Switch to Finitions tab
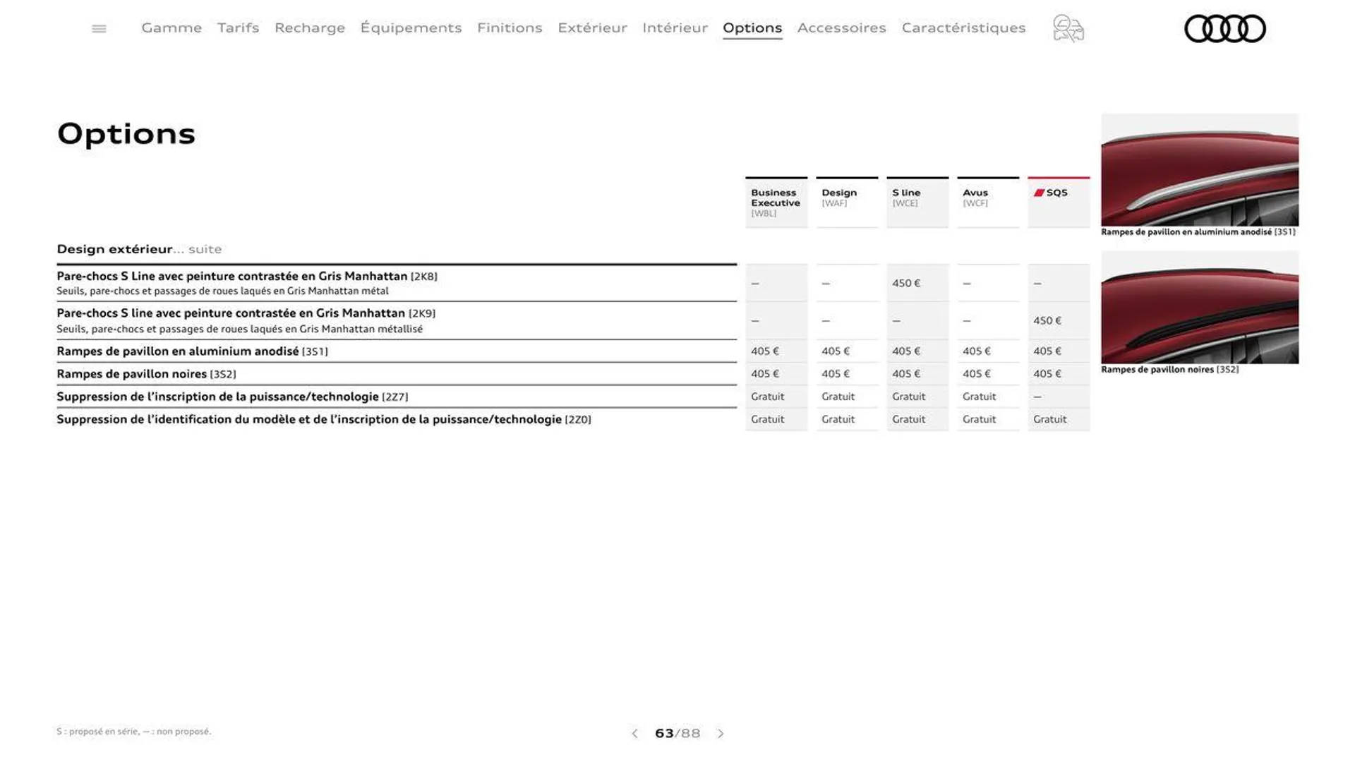Image resolution: width=1355 pixels, height=762 pixels. coord(510,28)
